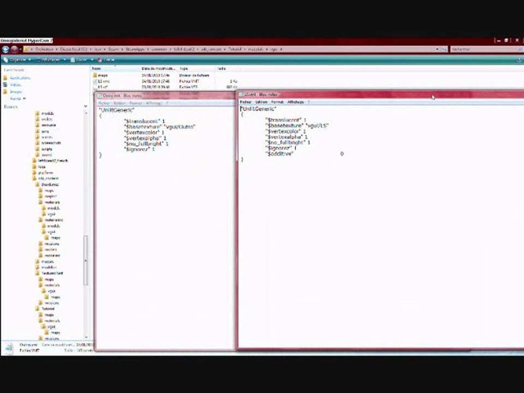Open the recent pages dropdown beside the forward arrow
This screenshot has height=393, width=524.
20,50
